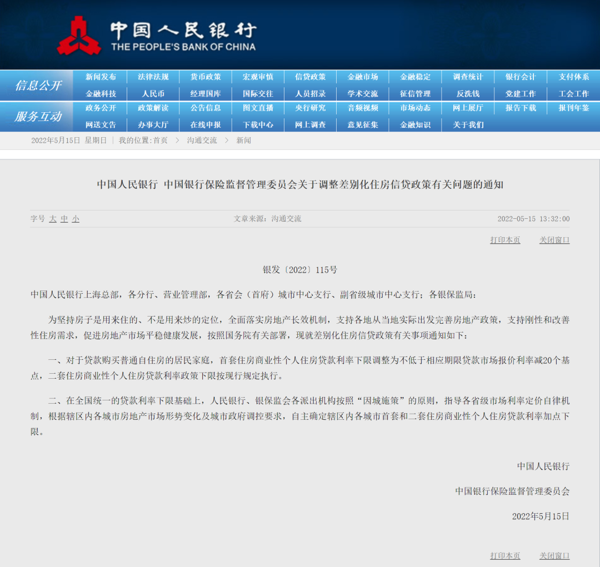Open 反洗钱 in the navigation bar
The image size is (600, 567).
point(468,94)
